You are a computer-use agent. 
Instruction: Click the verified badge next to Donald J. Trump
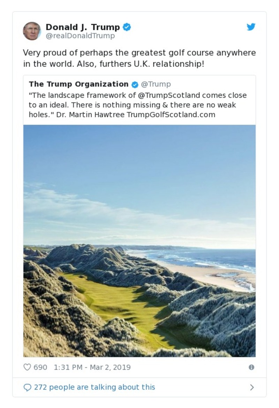pyautogui.click(x=127, y=26)
